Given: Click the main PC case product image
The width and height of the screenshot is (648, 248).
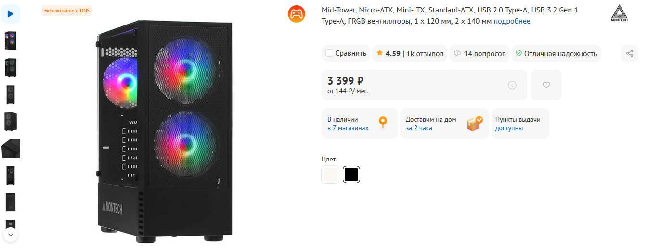Looking at the screenshot, I should (x=164, y=130).
